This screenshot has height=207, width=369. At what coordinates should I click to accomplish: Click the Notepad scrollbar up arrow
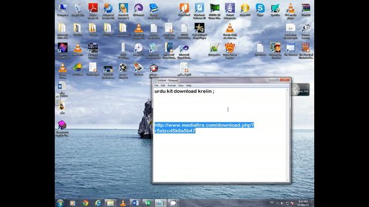coord(288,90)
